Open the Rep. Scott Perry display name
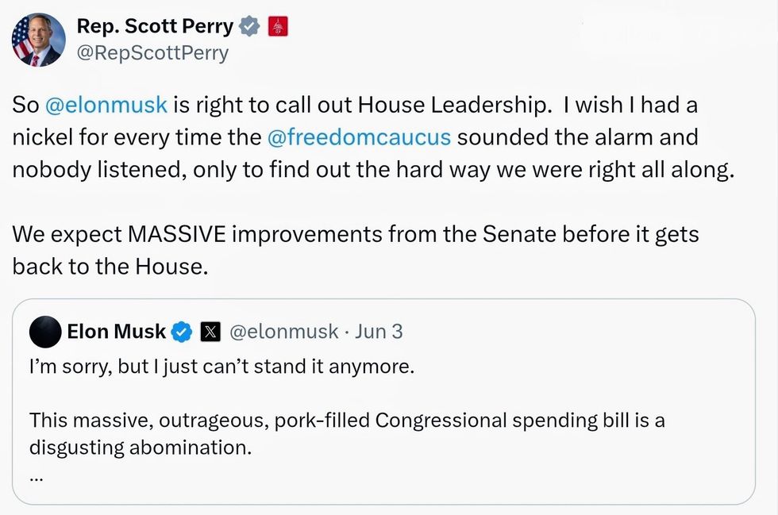Viewport: 778px width, 515px height. point(155,26)
